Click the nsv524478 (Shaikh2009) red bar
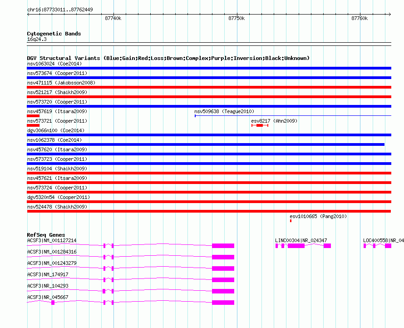 (209, 211)
